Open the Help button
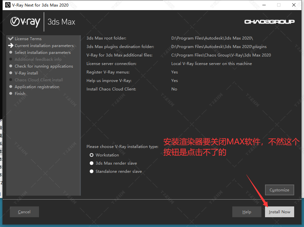Image resolution: width=304 pixels, height=227 pixels. point(247,212)
